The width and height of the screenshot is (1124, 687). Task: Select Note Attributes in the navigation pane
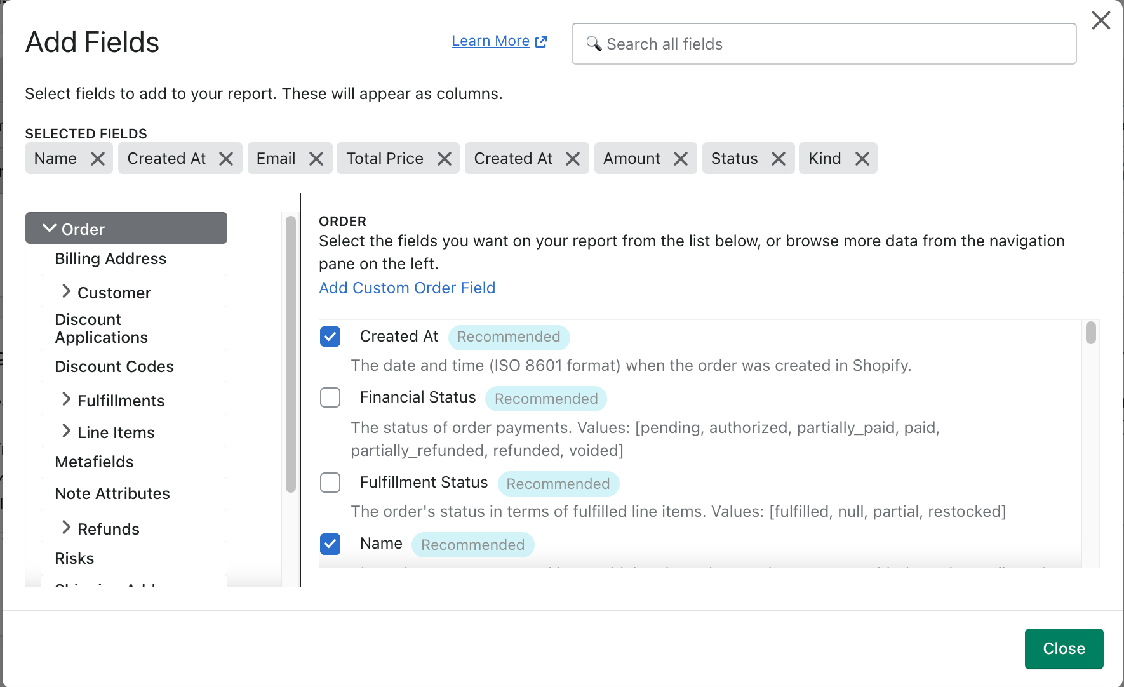[x=112, y=494]
